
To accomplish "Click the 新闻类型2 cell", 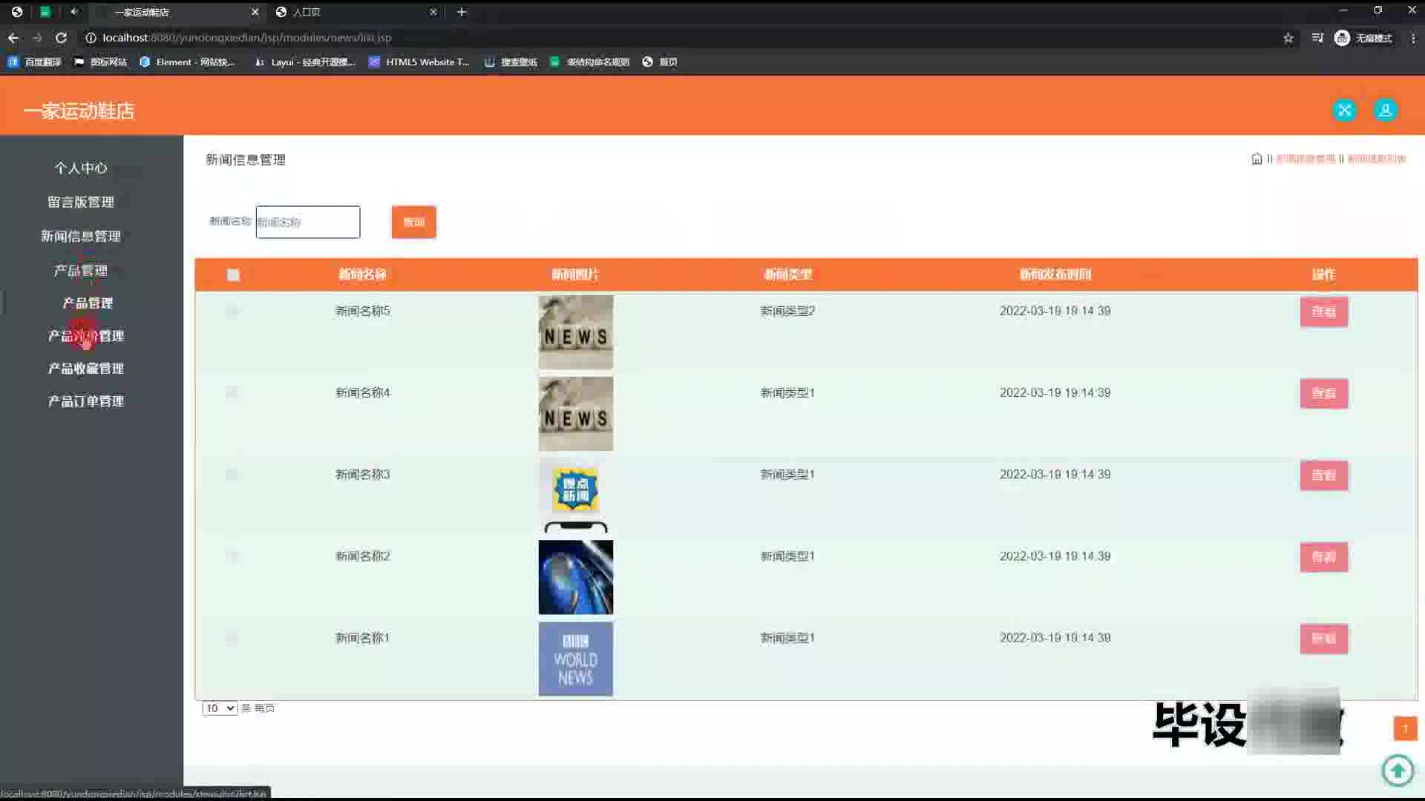I will [787, 311].
